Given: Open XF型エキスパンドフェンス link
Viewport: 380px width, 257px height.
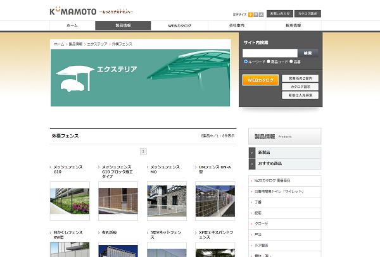Looking at the screenshot, I should click(216, 235).
